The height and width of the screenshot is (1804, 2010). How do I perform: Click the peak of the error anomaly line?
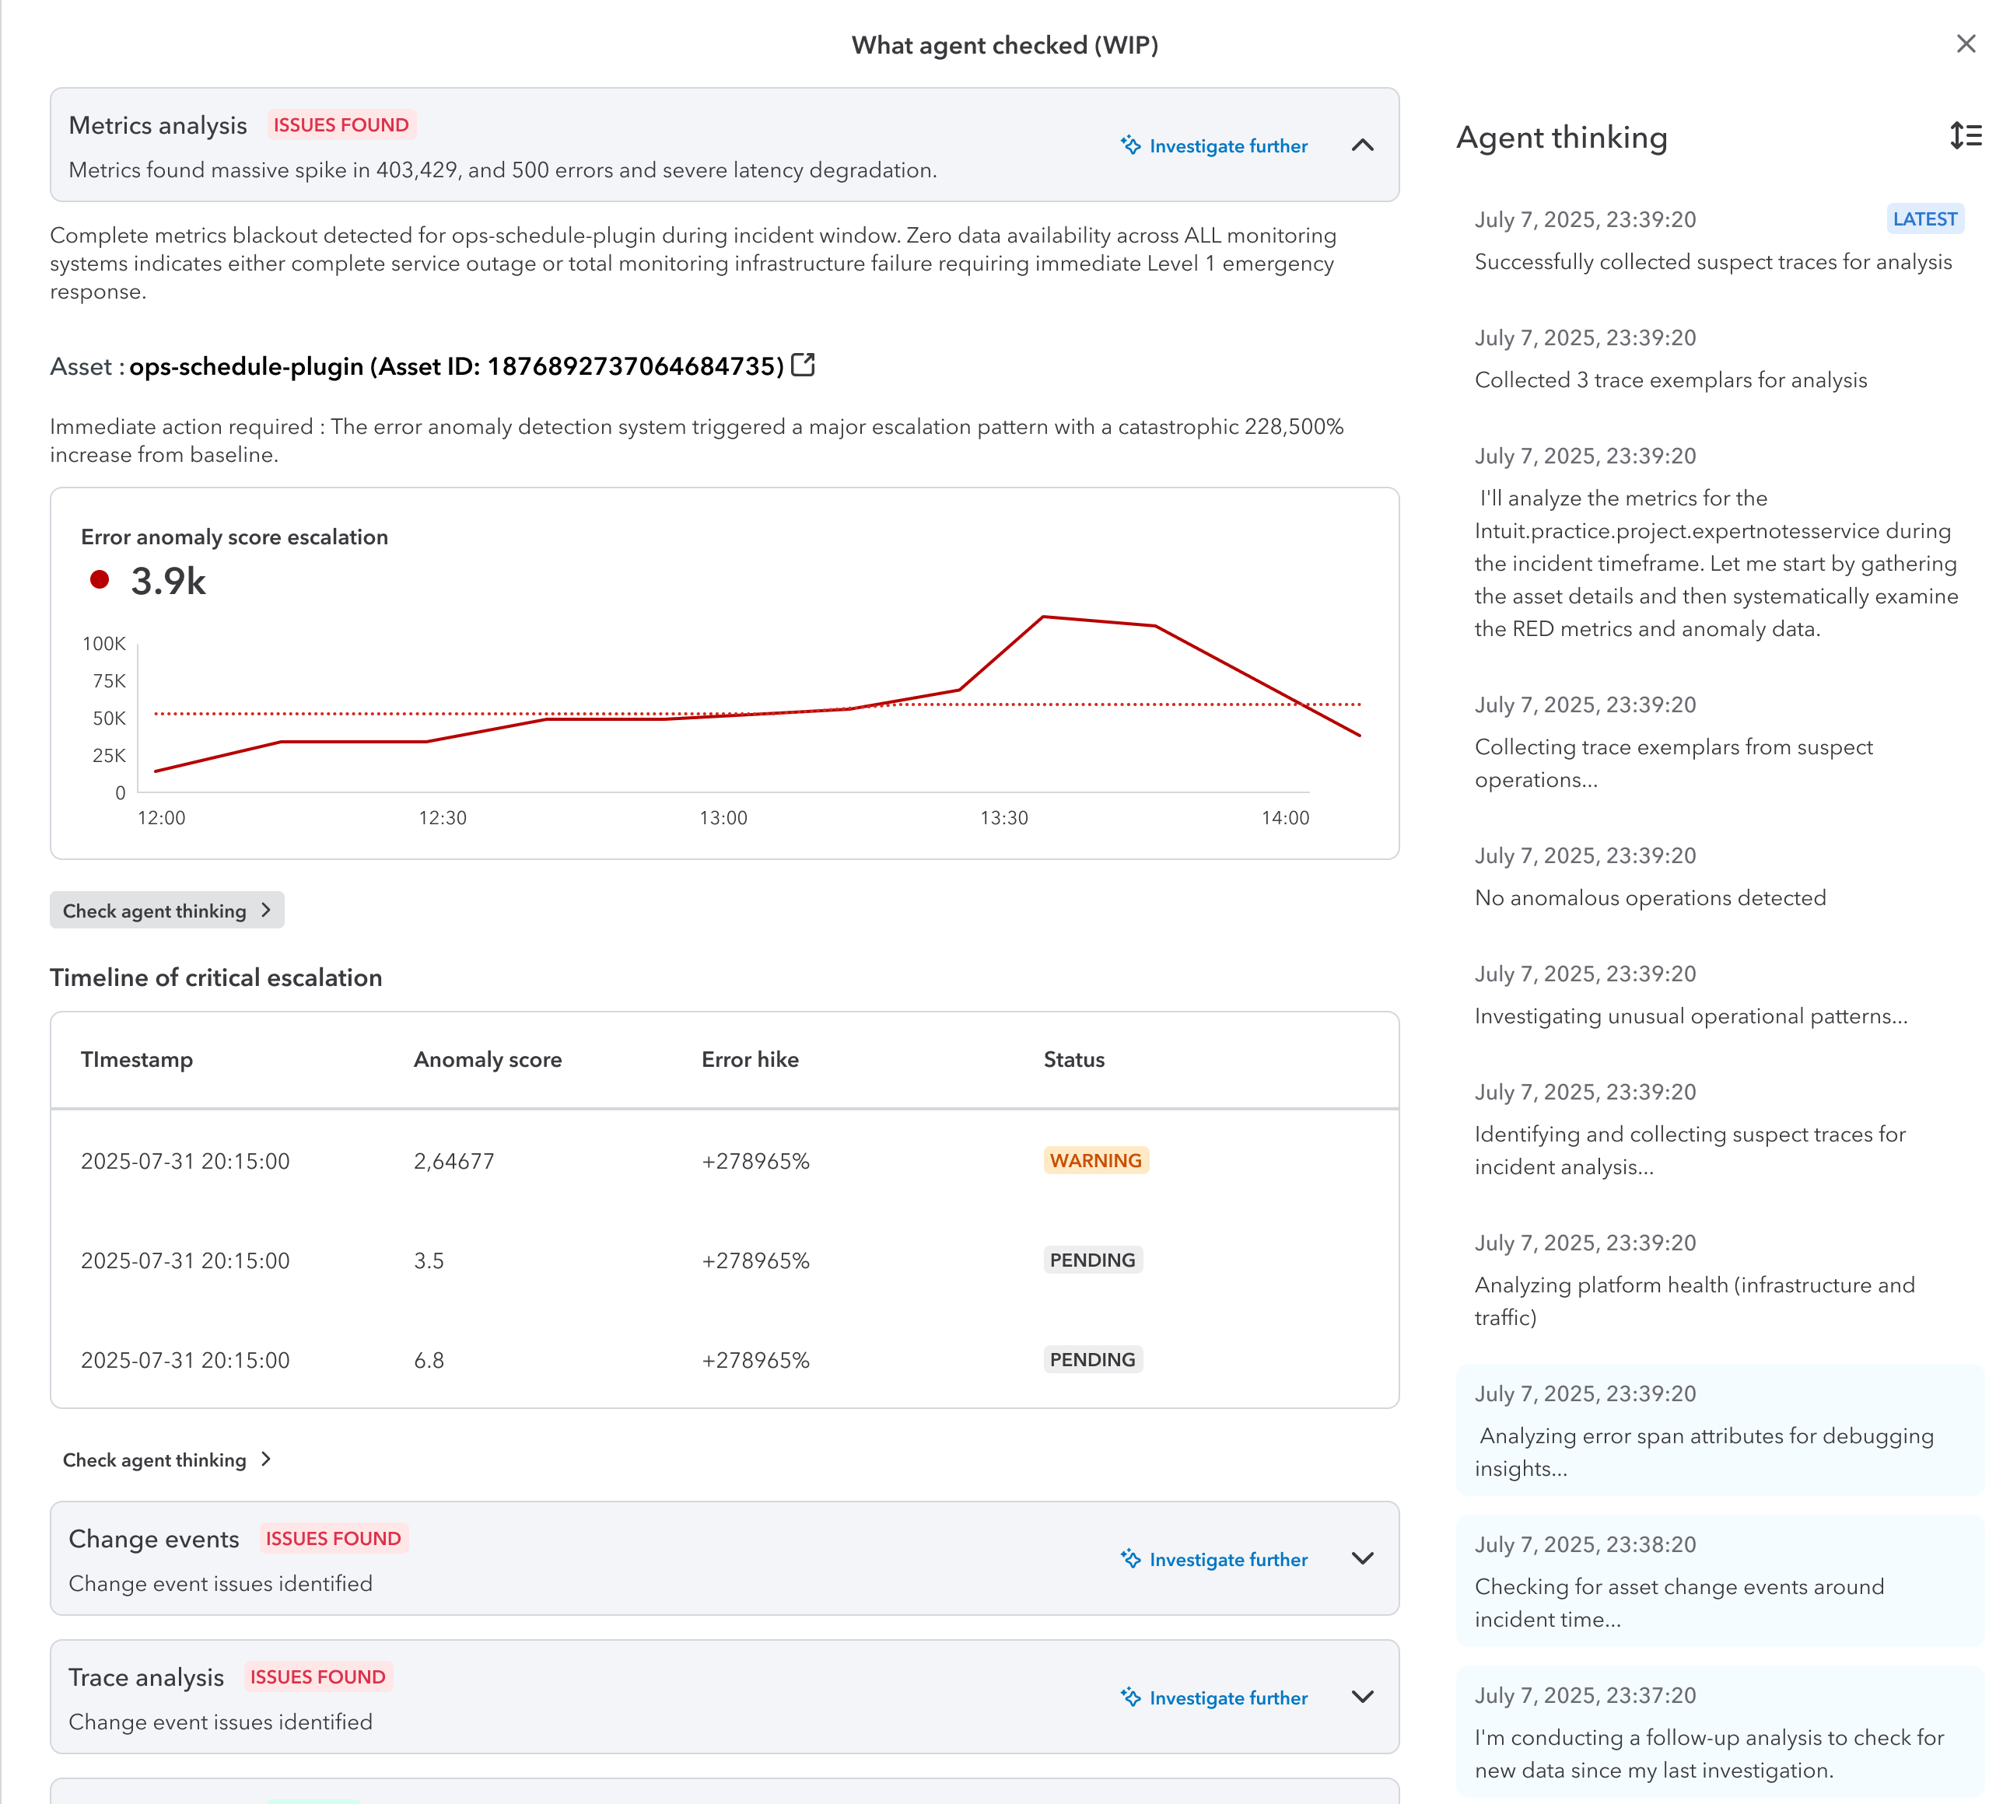click(x=1043, y=617)
